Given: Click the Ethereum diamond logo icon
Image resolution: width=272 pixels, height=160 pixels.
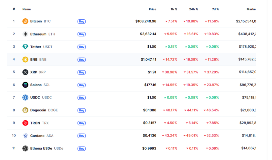Looking at the screenshot, I should pos(25,34).
